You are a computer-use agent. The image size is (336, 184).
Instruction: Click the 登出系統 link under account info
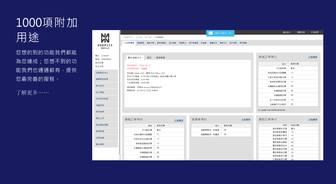tap(99, 66)
